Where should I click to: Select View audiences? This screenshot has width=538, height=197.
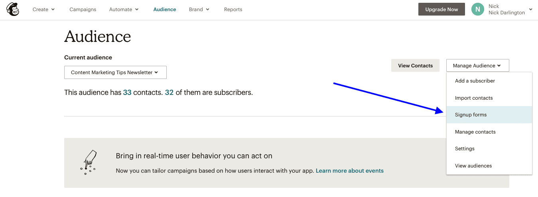[489, 165]
